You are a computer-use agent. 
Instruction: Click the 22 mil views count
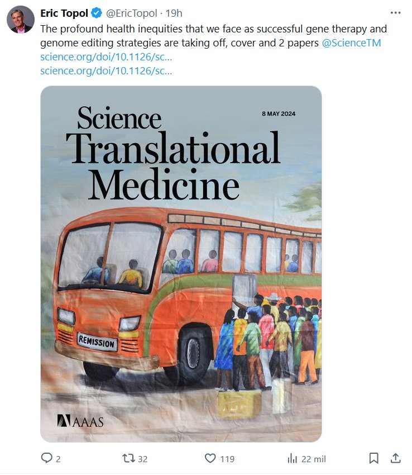(x=314, y=459)
